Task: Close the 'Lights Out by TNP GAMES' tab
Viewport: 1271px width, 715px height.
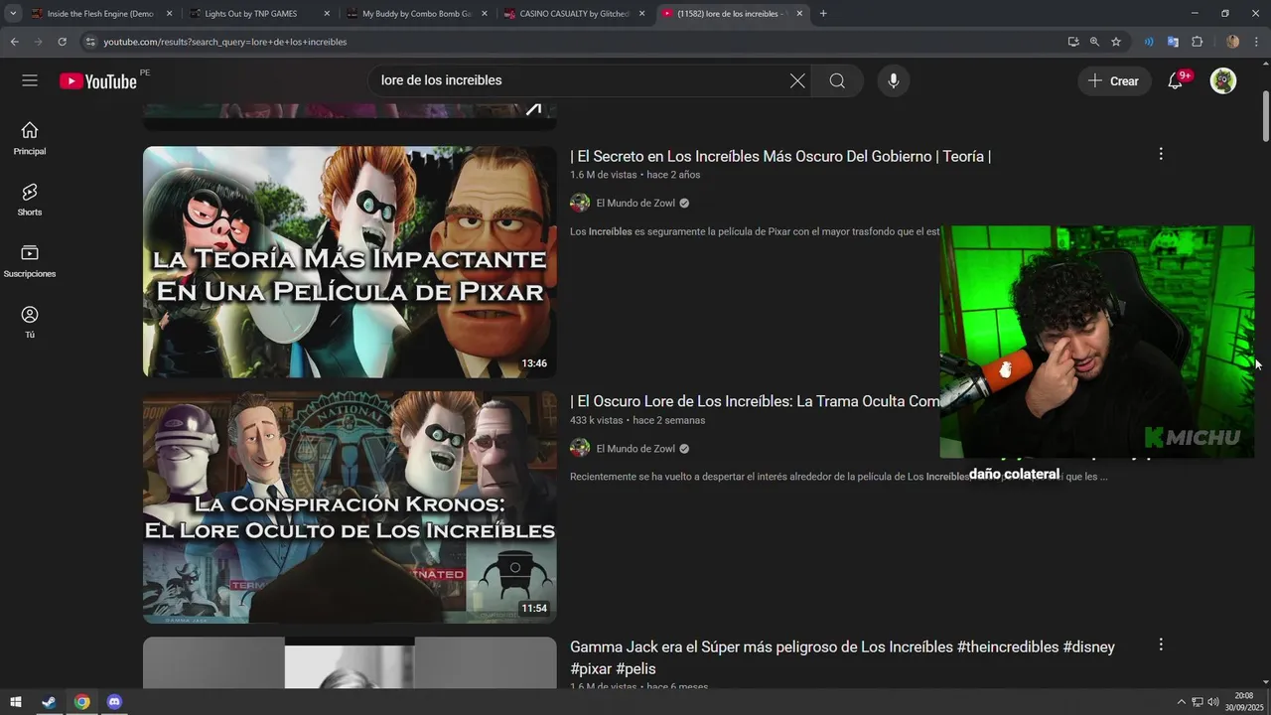Action: pyautogui.click(x=327, y=14)
